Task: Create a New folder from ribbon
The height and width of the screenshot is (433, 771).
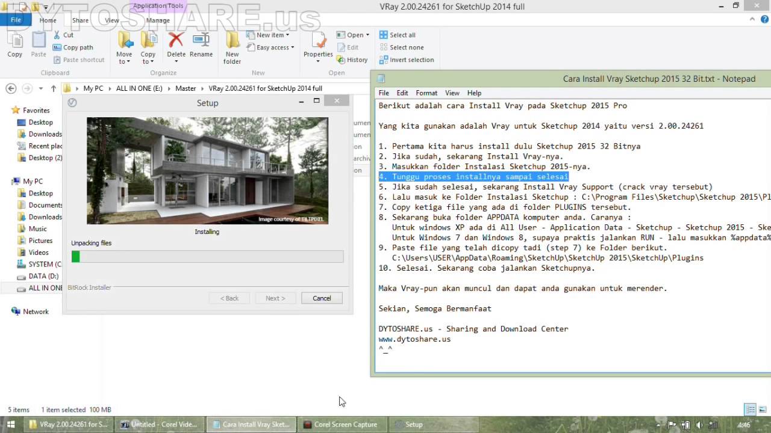Action: 232,48
